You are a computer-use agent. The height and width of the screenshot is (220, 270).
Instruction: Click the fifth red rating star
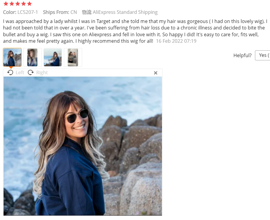29,4
